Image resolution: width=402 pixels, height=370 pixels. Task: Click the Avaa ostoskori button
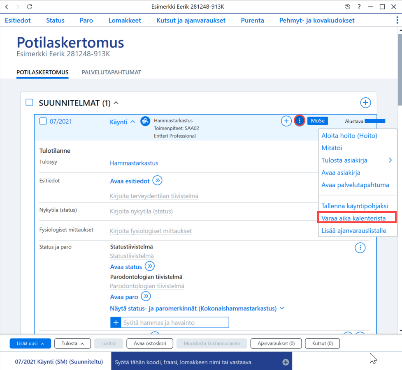tap(150, 343)
